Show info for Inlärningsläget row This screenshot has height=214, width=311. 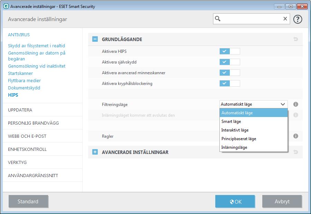(x=295, y=115)
